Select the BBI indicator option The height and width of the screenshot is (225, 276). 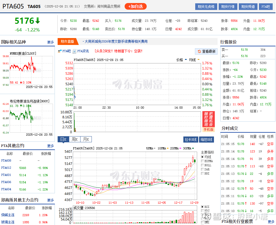coord(202,173)
